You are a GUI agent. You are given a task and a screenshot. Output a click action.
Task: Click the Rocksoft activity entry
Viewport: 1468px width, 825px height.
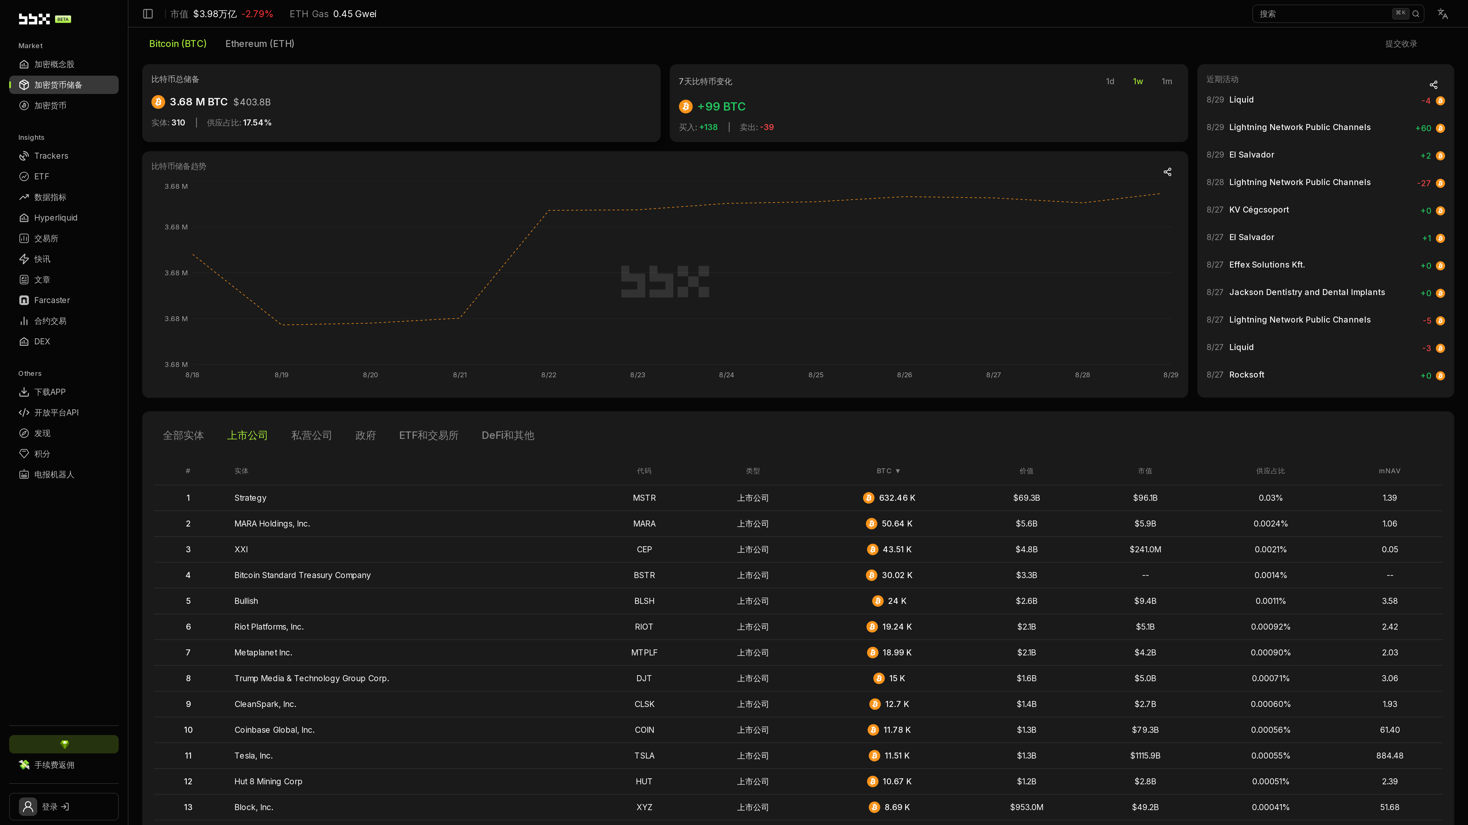coord(1325,375)
